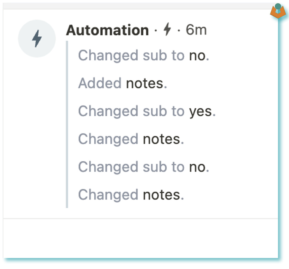This screenshot has height=269, width=289.
Task: Click the horizontal divider under the activity list
Action: click(140, 219)
